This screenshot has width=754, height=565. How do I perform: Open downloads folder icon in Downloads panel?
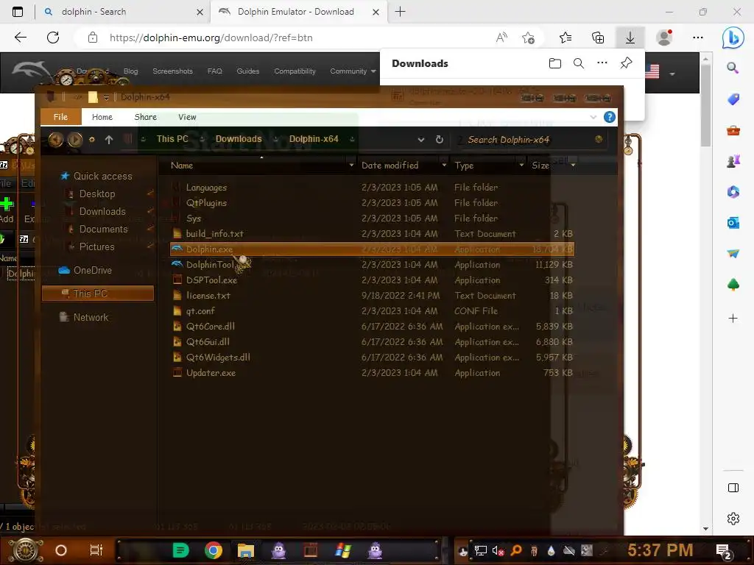click(x=555, y=63)
